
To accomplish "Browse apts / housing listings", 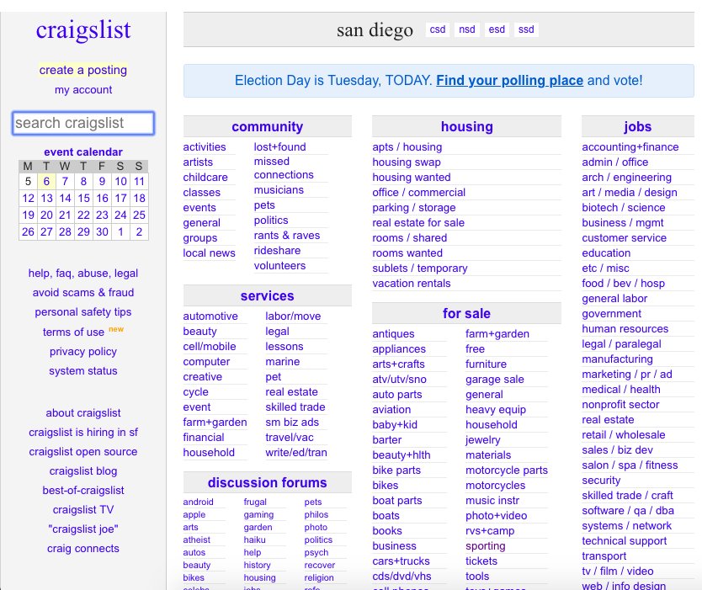I will [x=407, y=146].
